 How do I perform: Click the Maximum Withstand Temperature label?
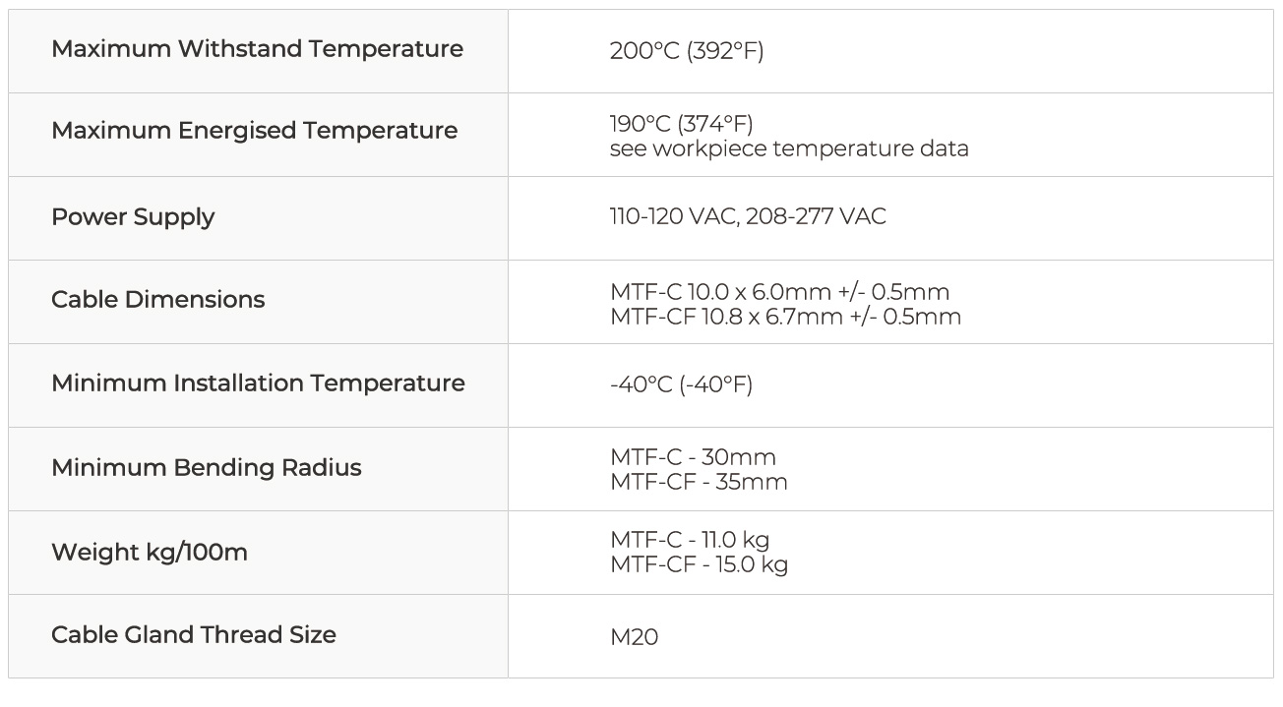(x=257, y=49)
